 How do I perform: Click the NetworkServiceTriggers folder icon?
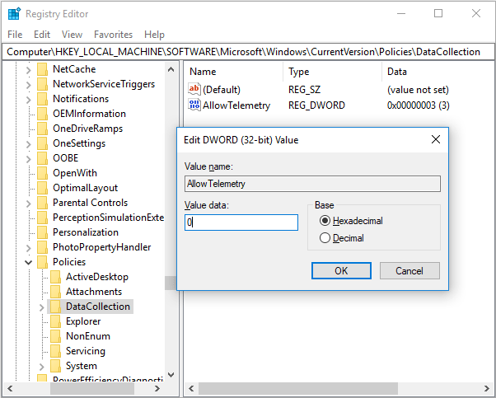pos(42,84)
